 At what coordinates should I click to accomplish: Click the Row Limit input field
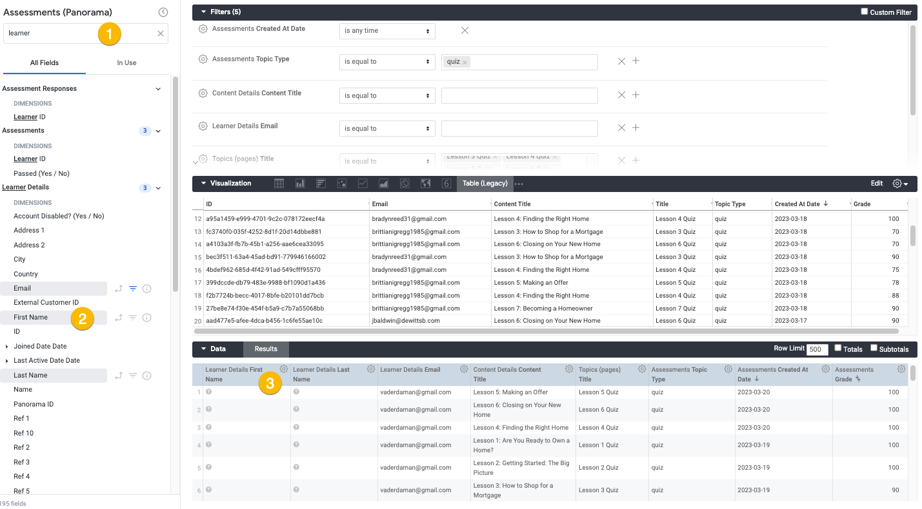[x=817, y=349]
